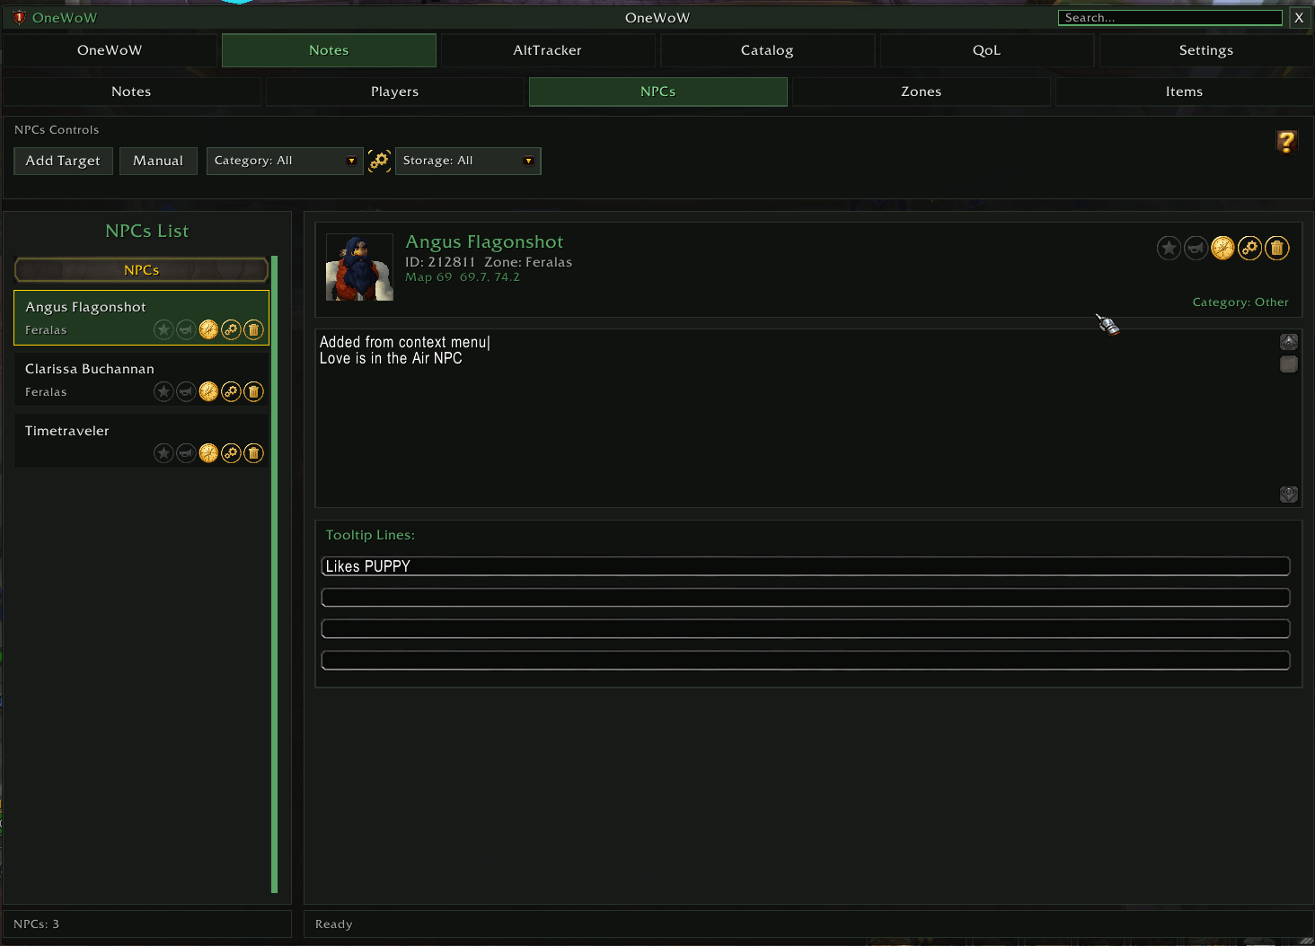The height and width of the screenshot is (946, 1315).
Task: Toggle horn alert for Timetraveler
Action: (186, 454)
